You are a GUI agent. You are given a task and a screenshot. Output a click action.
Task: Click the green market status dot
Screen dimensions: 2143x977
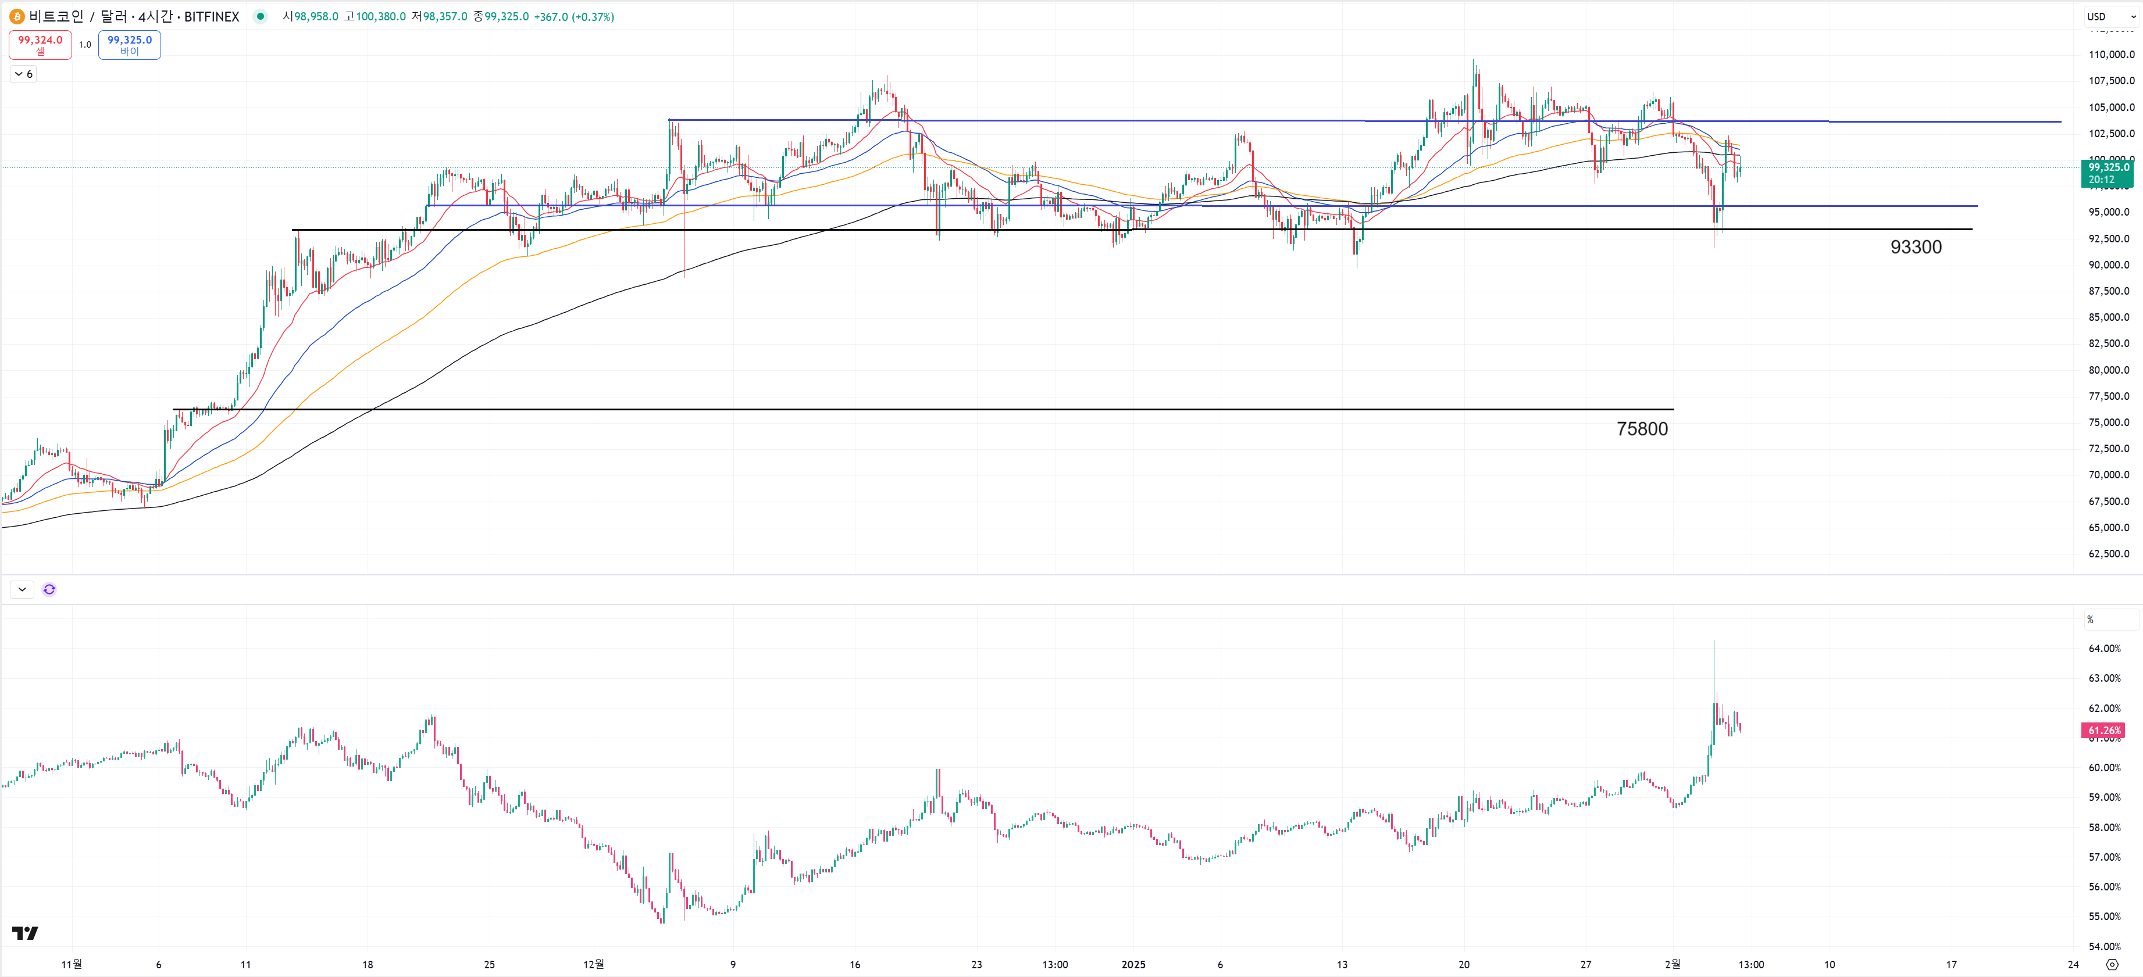point(261,17)
